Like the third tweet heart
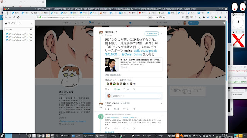The width and height of the screenshot is (247, 138). coord(124,128)
